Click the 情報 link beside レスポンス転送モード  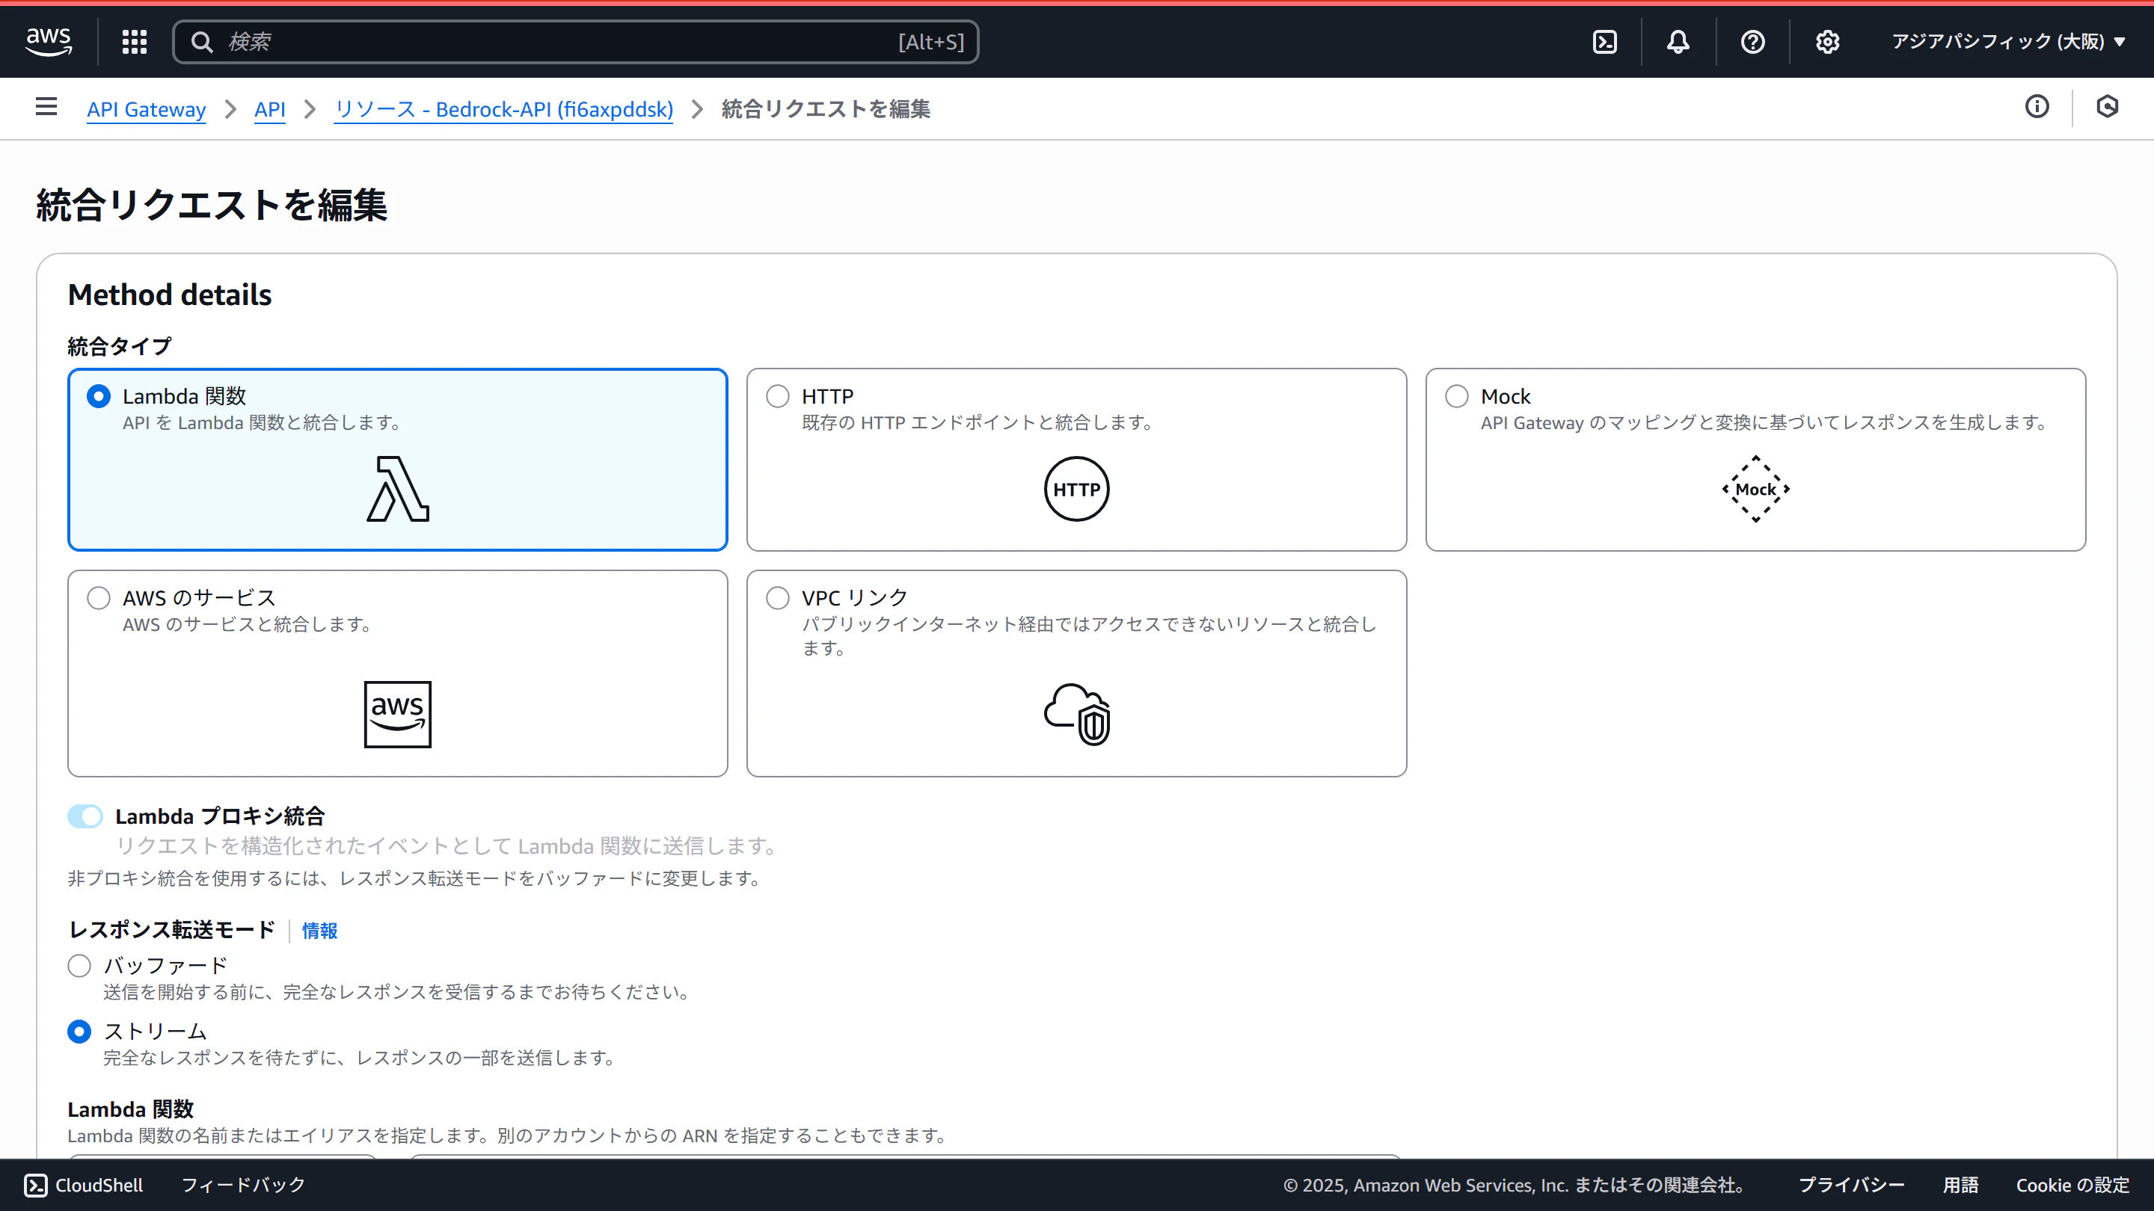point(319,930)
